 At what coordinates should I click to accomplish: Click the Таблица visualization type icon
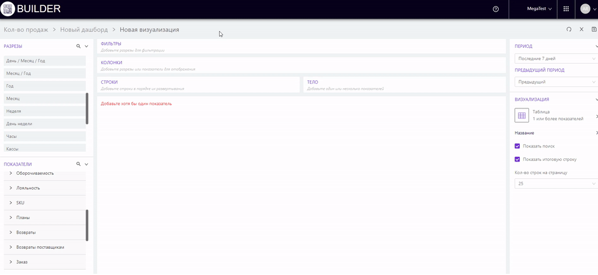pyautogui.click(x=521, y=115)
